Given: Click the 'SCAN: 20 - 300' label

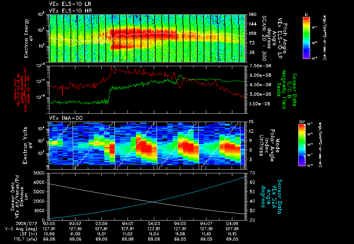Looking at the screenshot, I should tap(264, 38).
